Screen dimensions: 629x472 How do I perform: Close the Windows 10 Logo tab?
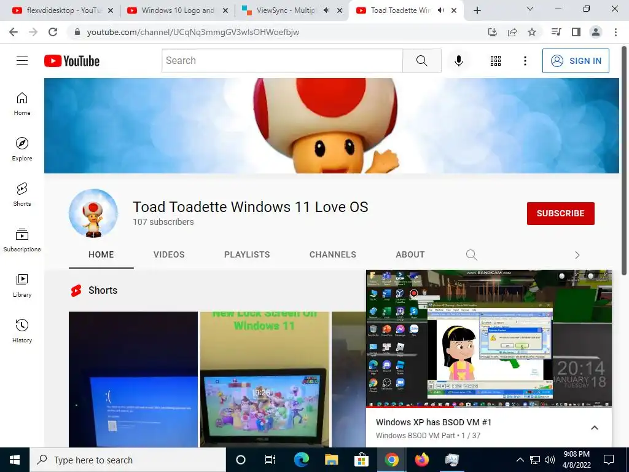[x=225, y=10]
